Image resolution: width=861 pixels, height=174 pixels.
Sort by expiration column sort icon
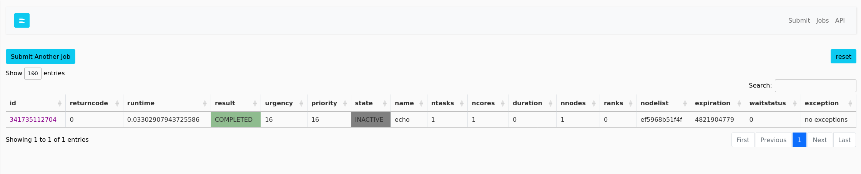[739, 103]
